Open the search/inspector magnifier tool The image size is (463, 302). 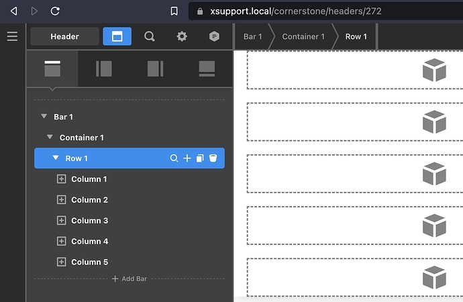(x=150, y=36)
